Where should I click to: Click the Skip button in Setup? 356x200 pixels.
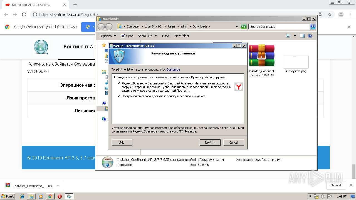pos(122,142)
